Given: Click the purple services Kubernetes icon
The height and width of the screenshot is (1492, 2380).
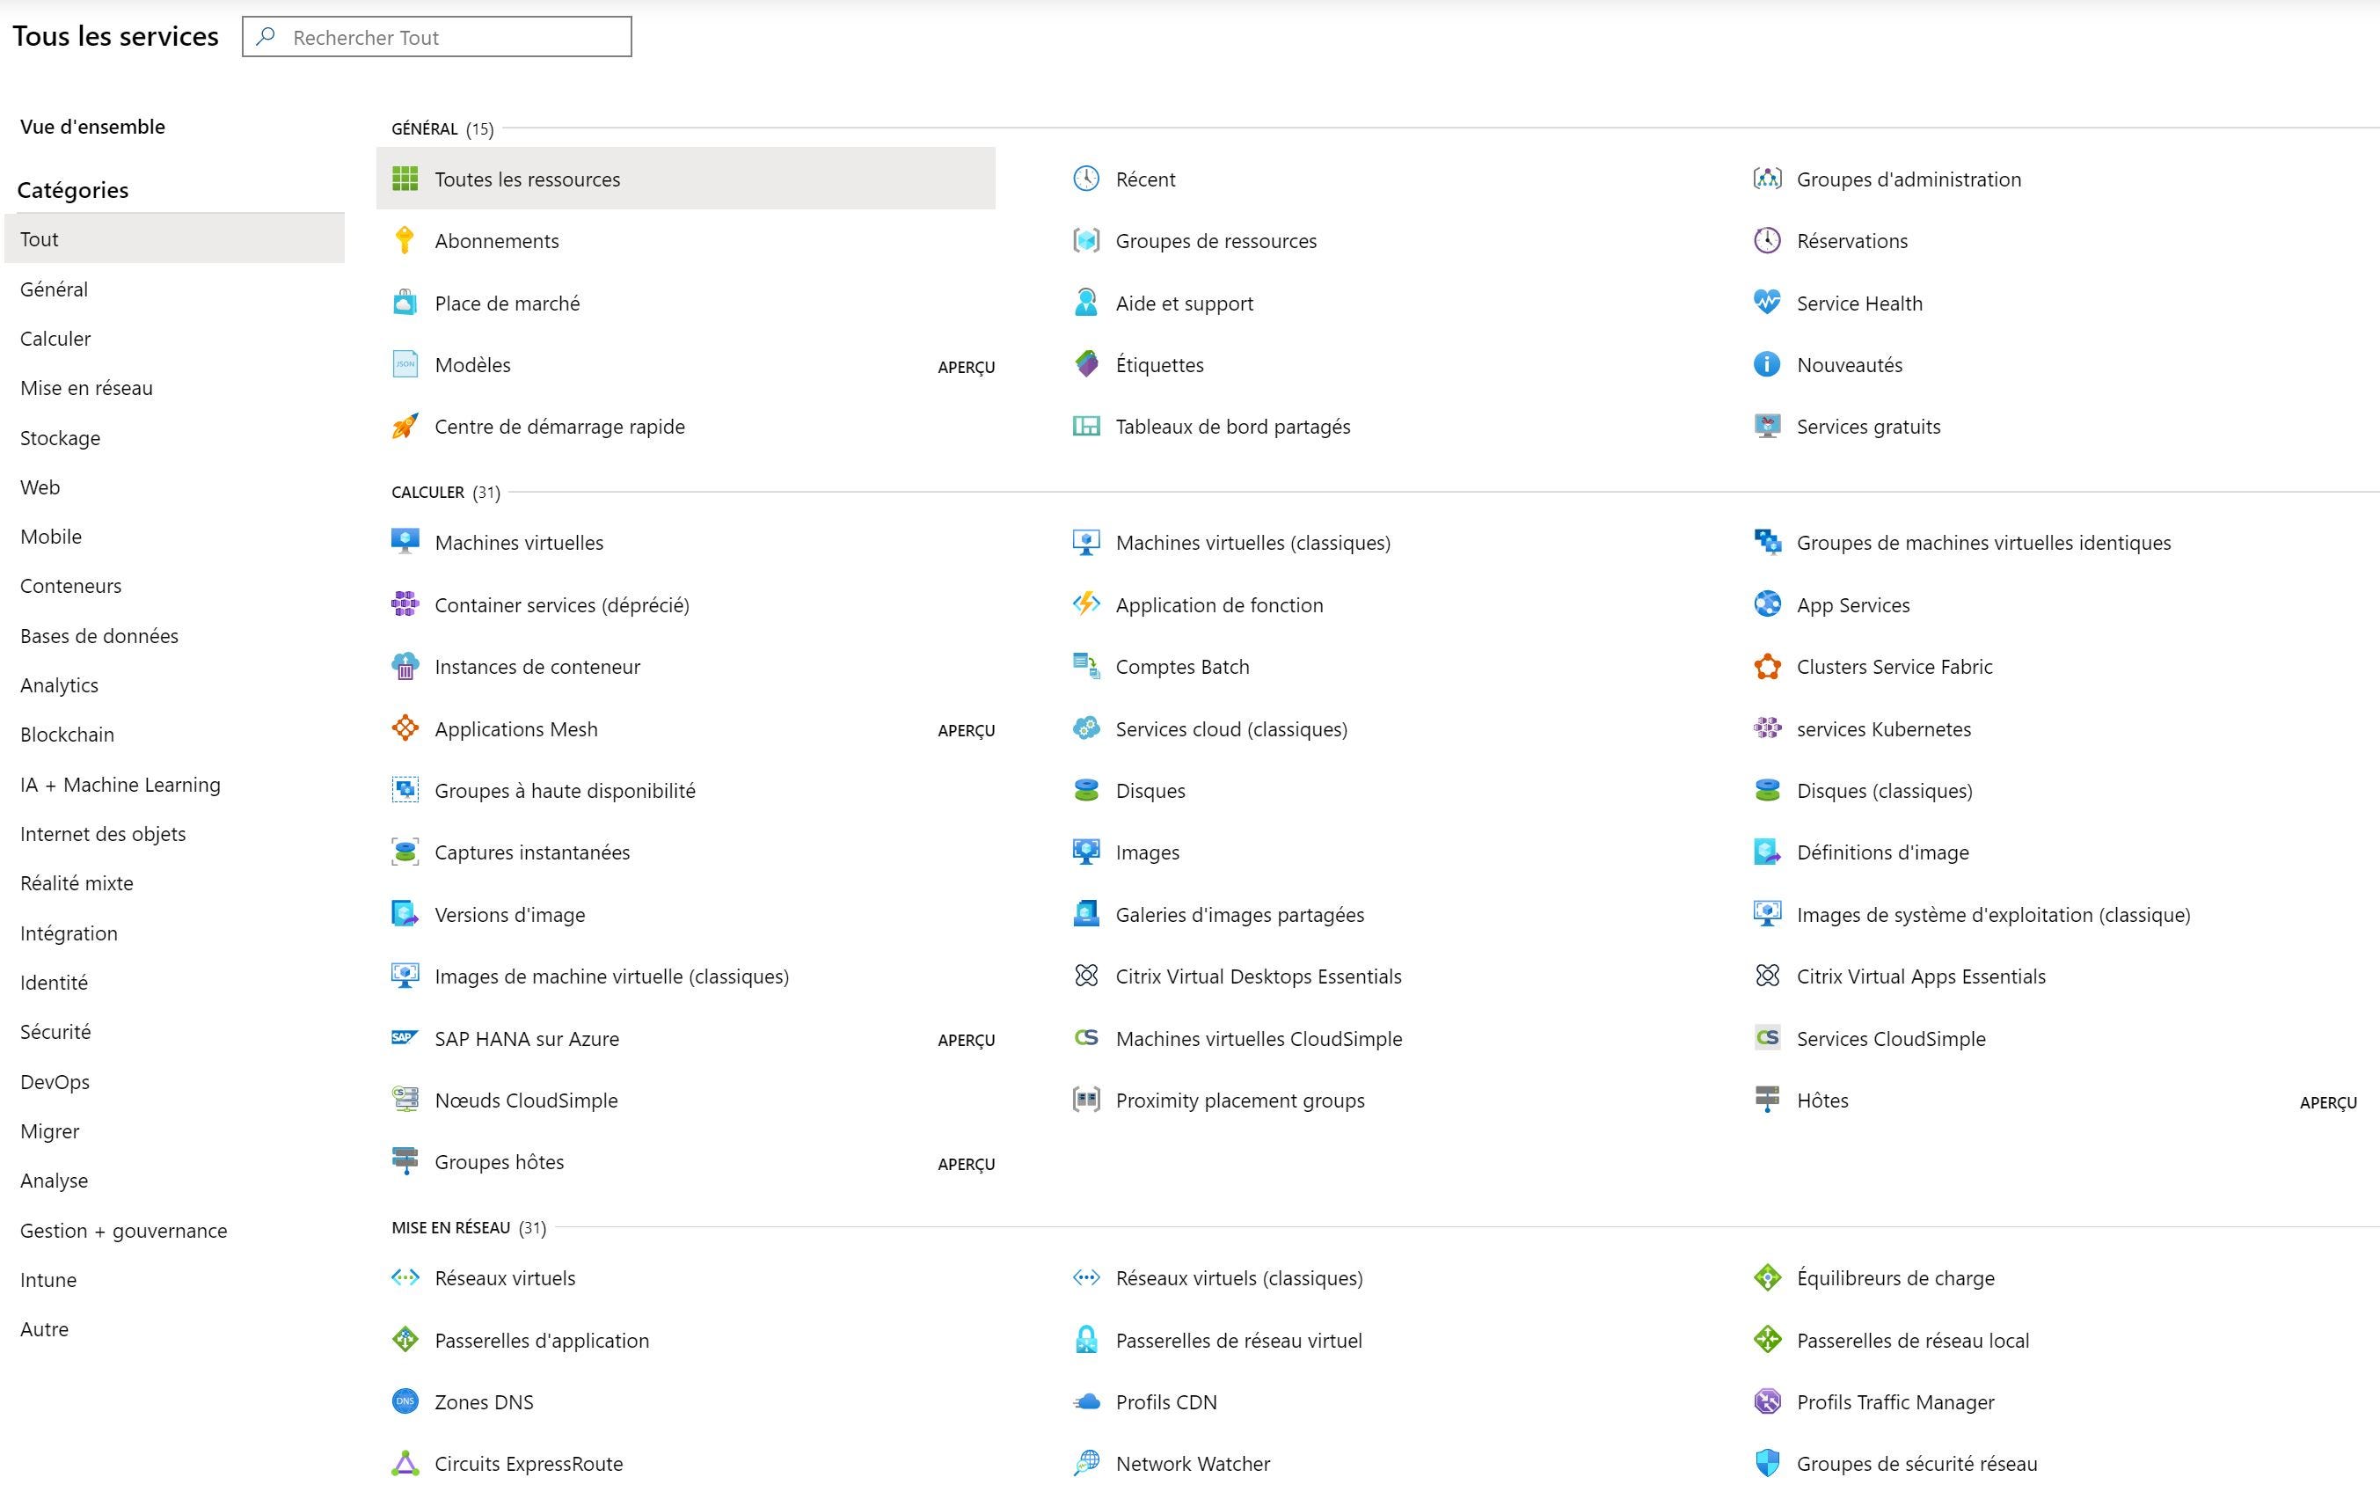Looking at the screenshot, I should click(x=1766, y=728).
